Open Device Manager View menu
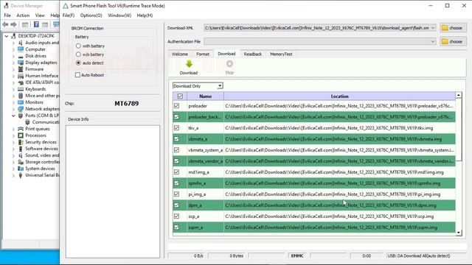The height and width of the screenshot is (265, 472). point(40,15)
